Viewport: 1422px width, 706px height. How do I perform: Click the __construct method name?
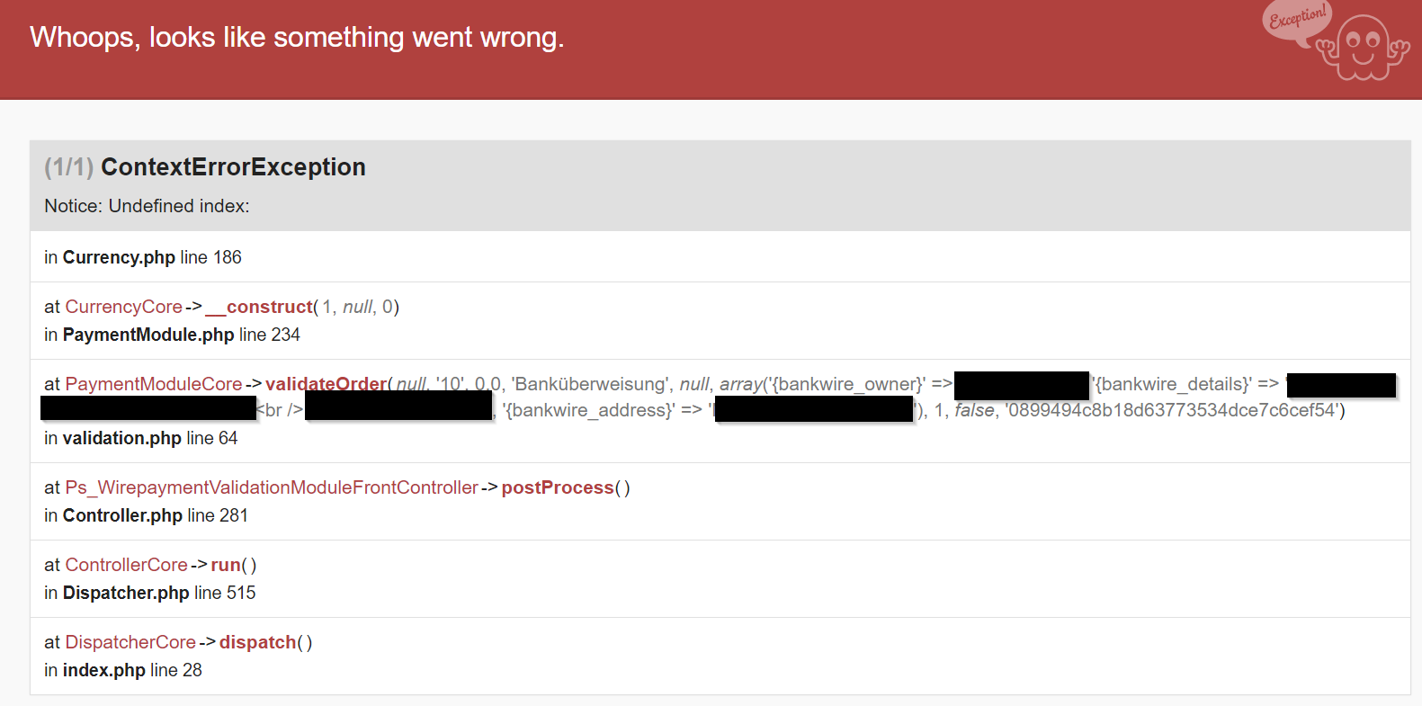click(x=258, y=307)
